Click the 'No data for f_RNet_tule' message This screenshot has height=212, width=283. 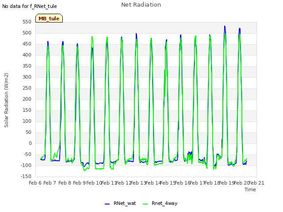[x=30, y=6]
